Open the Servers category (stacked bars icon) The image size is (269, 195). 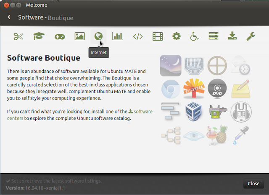pyautogui.click(x=214, y=36)
